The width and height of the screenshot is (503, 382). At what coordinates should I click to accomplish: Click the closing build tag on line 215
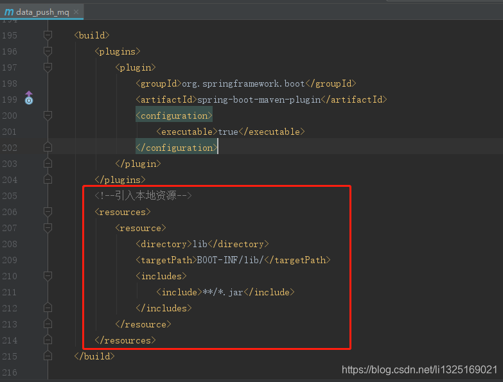point(94,356)
